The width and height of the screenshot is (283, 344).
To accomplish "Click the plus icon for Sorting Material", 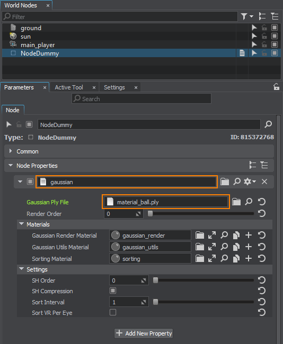I will point(249,258).
